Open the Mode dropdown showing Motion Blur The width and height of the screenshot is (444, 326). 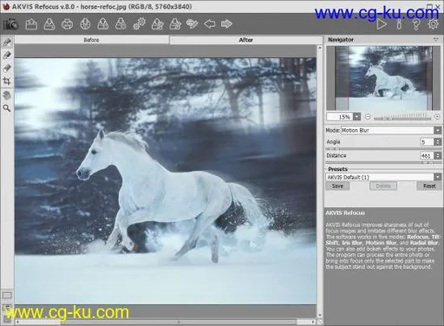point(391,130)
